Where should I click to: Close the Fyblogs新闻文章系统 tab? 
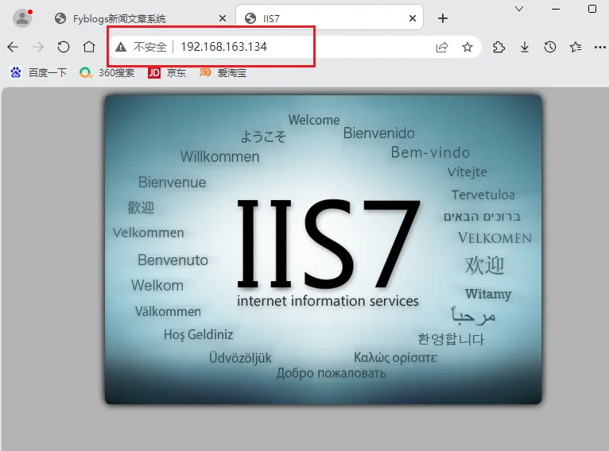(x=222, y=18)
